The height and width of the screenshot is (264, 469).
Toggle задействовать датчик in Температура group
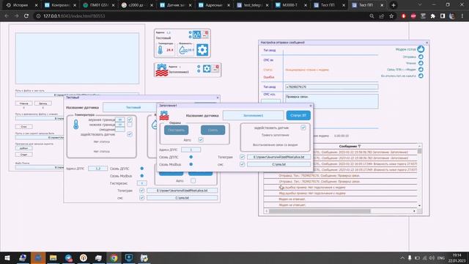130,134
